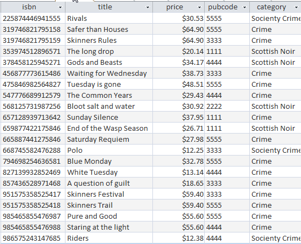301x244 pixels.
Task: Open the title column filter dropdown
Action: (x=147, y=8)
